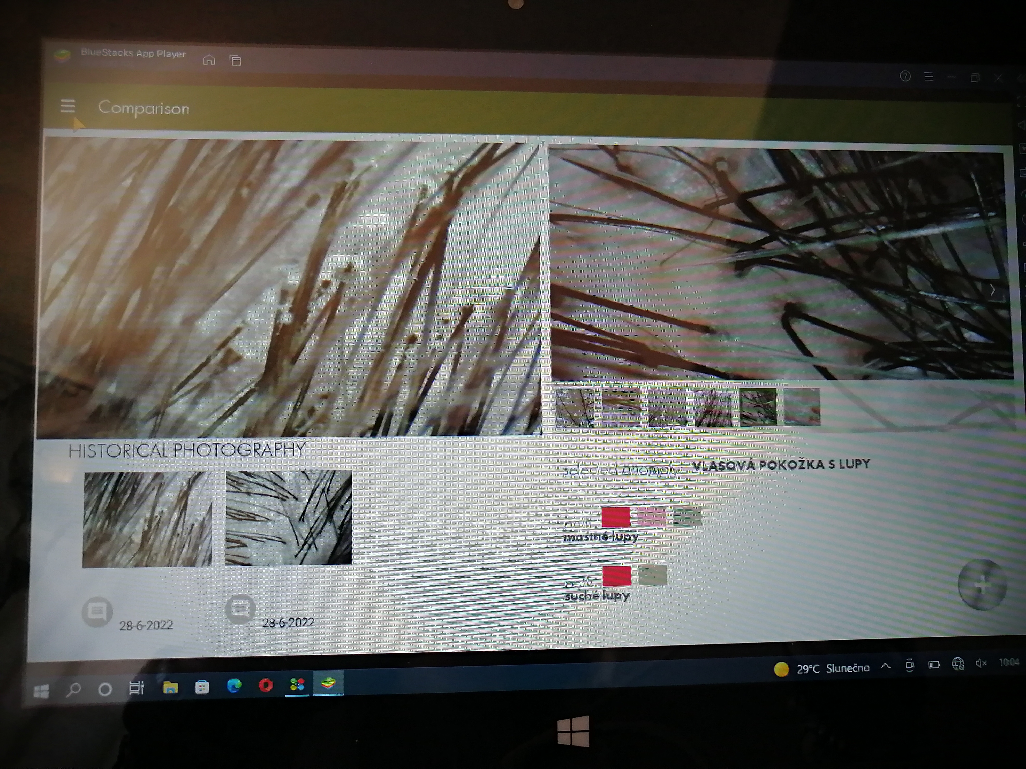Launch Opera browser from taskbar
1026x769 pixels.
pos(266,685)
